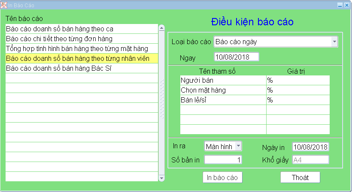Image resolution: width=352 pixels, height=192 pixels.
Task: Click the 'Thoát' exit button
Action: 300,177
